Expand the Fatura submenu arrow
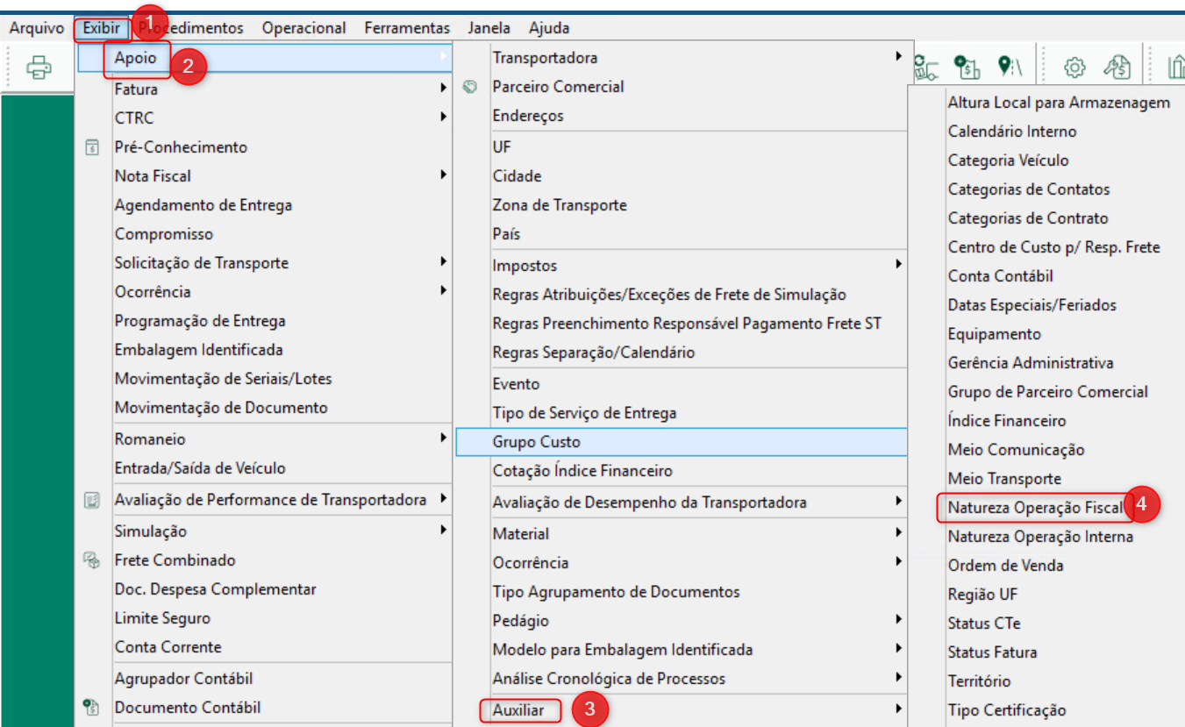 (x=444, y=88)
